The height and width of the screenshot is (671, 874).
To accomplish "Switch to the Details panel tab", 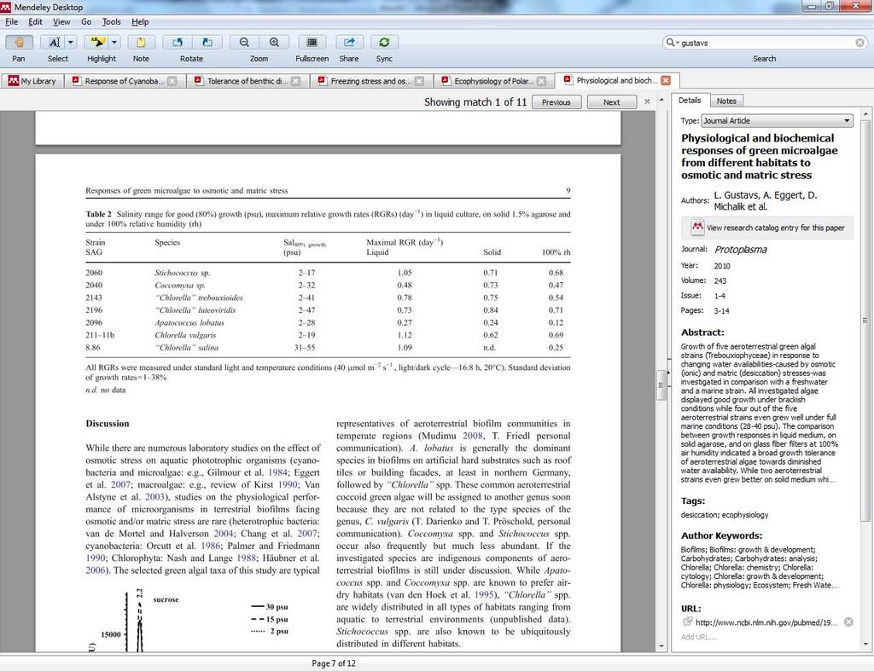I will click(x=690, y=101).
